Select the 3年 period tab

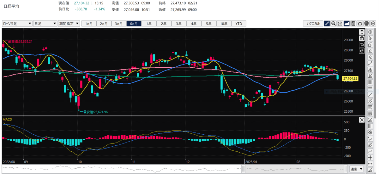[179, 24]
